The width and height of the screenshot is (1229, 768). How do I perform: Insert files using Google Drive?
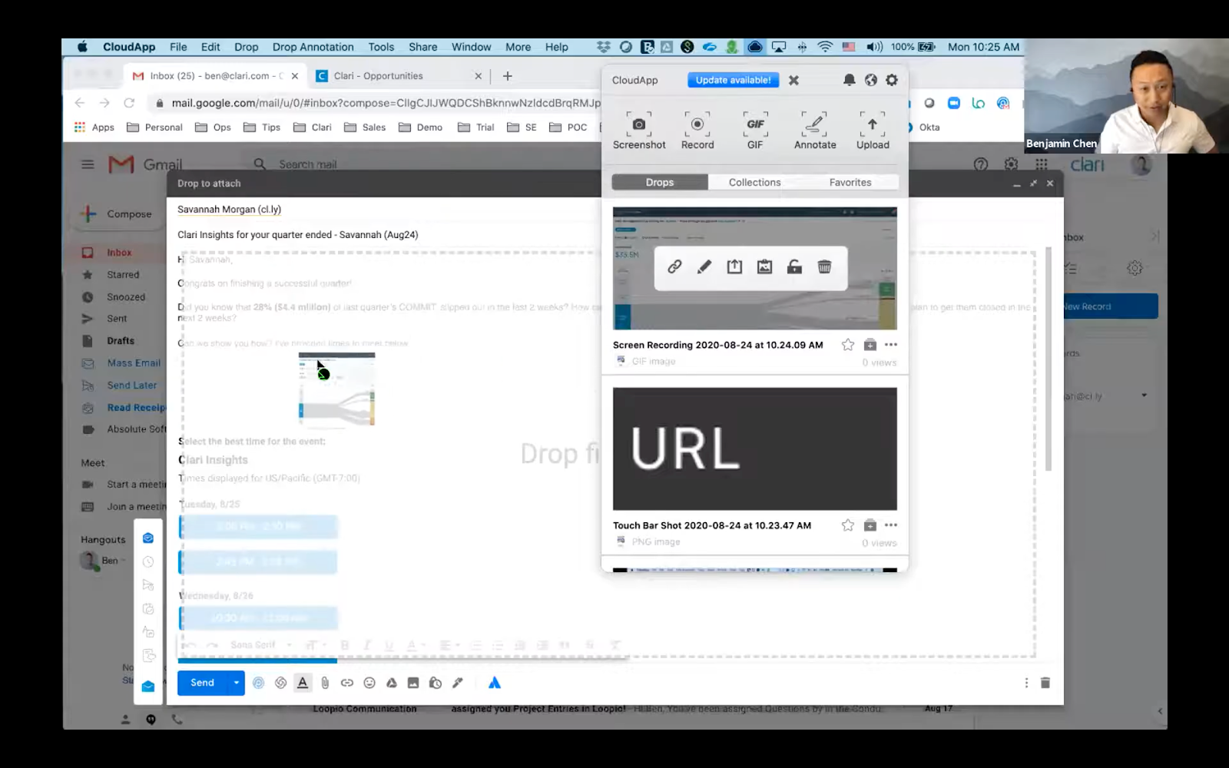coord(392,683)
